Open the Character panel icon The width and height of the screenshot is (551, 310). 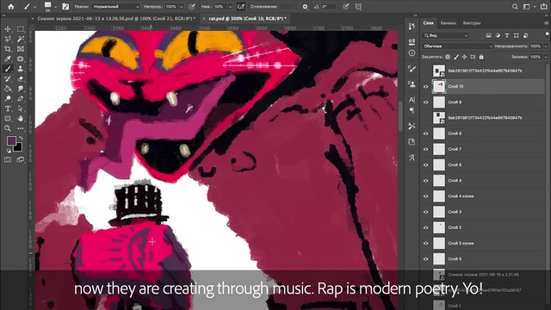(x=412, y=100)
